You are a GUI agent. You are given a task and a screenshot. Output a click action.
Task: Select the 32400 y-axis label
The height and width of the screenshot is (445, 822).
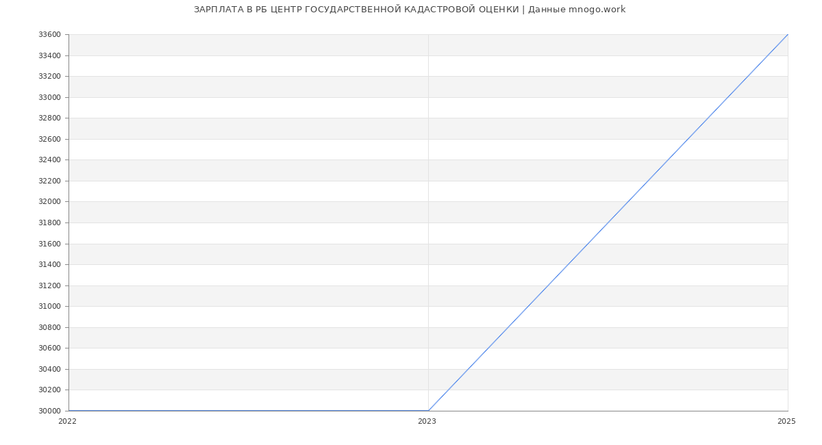[x=49, y=160]
